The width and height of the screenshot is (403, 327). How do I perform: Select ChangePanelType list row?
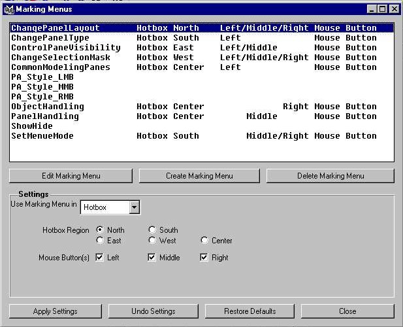tap(202, 38)
